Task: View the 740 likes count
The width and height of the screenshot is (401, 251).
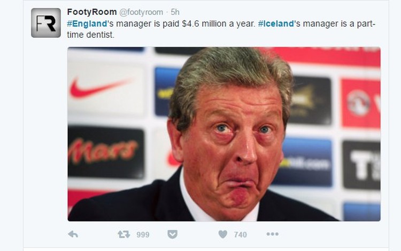Action: pos(241,234)
